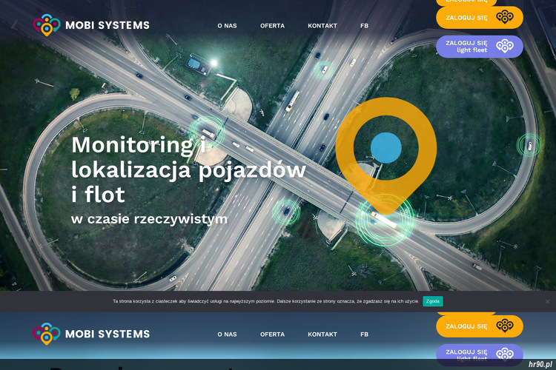Click the pin icon on the lower orange Zaloguj się button
Viewport: 556px width, 370px height.
(x=505, y=326)
